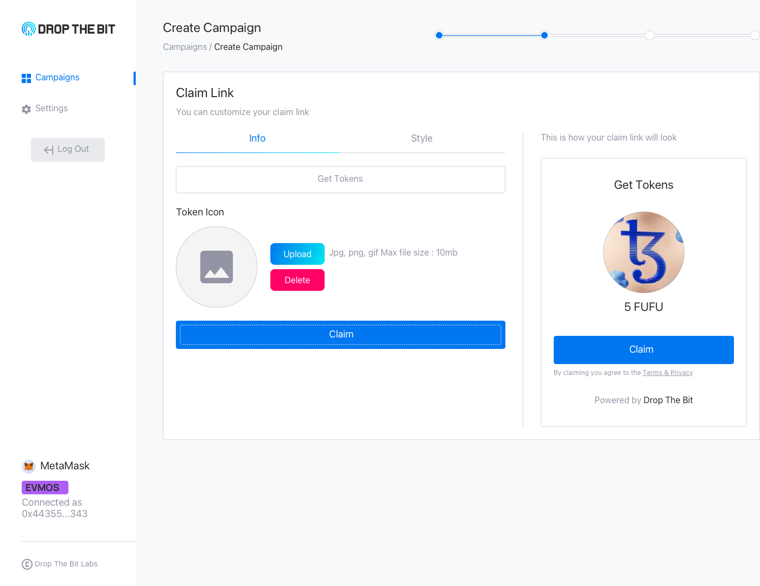Select the Info tab
The width and height of the screenshot is (760, 586).
[257, 138]
